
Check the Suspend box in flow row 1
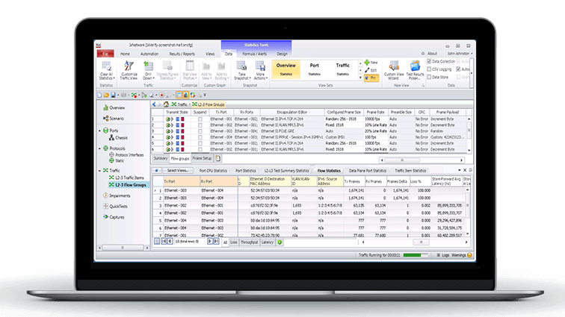coord(200,119)
